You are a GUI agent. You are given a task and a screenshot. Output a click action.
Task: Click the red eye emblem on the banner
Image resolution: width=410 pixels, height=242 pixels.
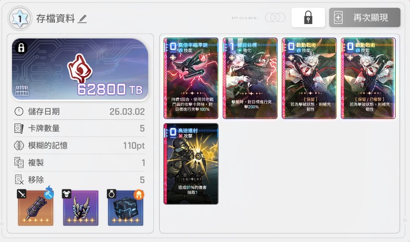[80, 69]
